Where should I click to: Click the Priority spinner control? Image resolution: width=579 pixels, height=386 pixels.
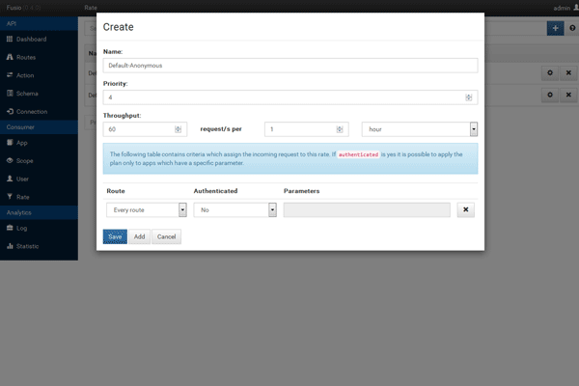(x=469, y=97)
